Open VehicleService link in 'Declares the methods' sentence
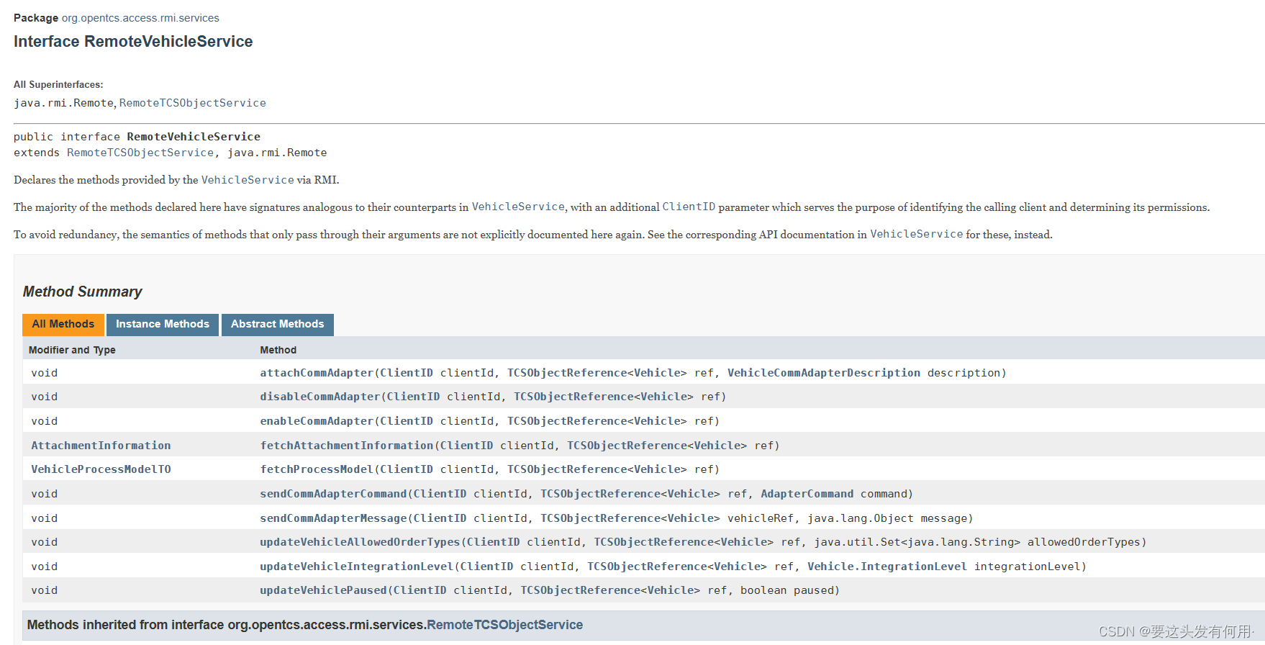The height and width of the screenshot is (645, 1265). [248, 180]
